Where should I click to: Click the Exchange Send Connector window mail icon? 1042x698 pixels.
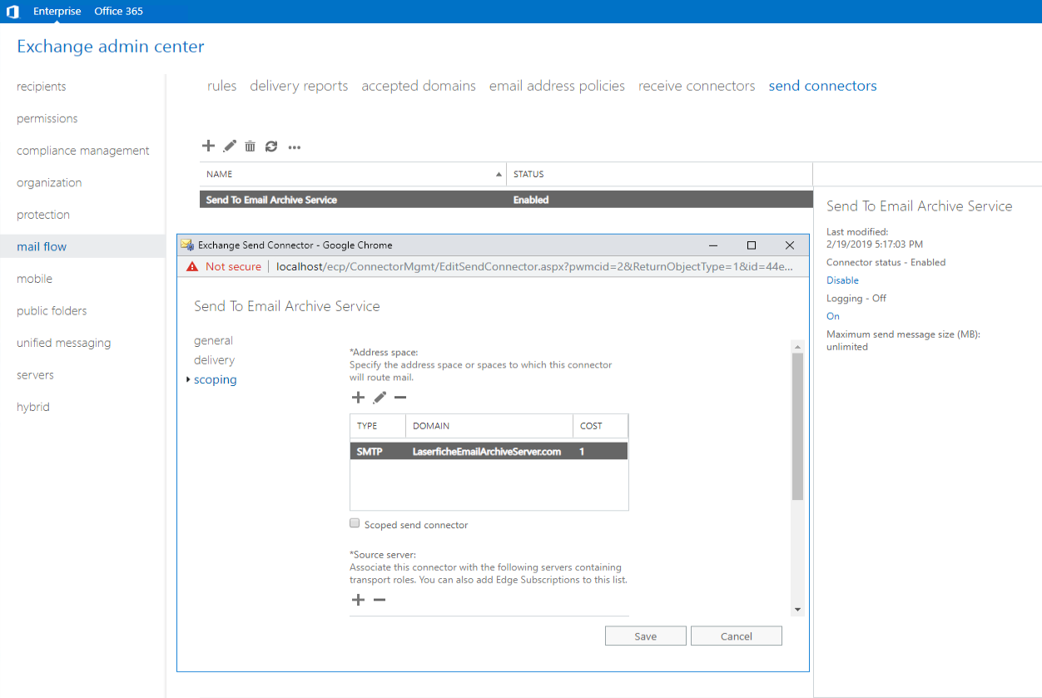(x=187, y=245)
